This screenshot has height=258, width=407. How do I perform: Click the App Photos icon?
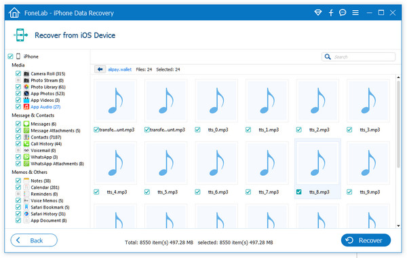[26, 94]
